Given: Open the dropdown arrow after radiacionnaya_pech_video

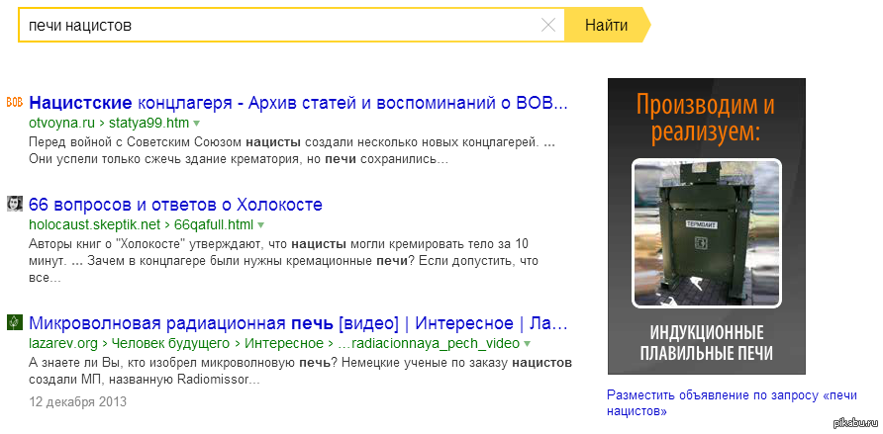Looking at the screenshot, I should click(527, 344).
